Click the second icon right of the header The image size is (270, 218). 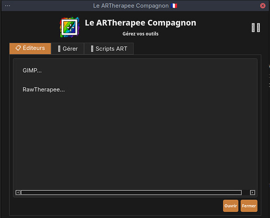click(x=258, y=27)
